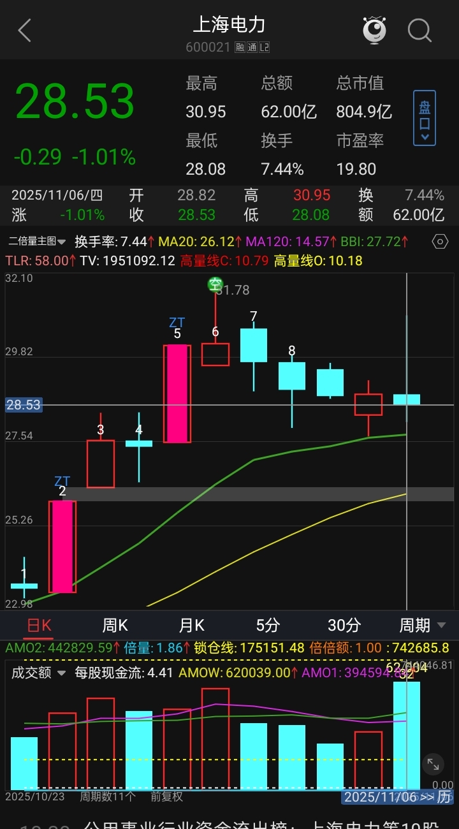Tap the green 空 signal marker
The height and width of the screenshot is (829, 459).
pos(215,284)
